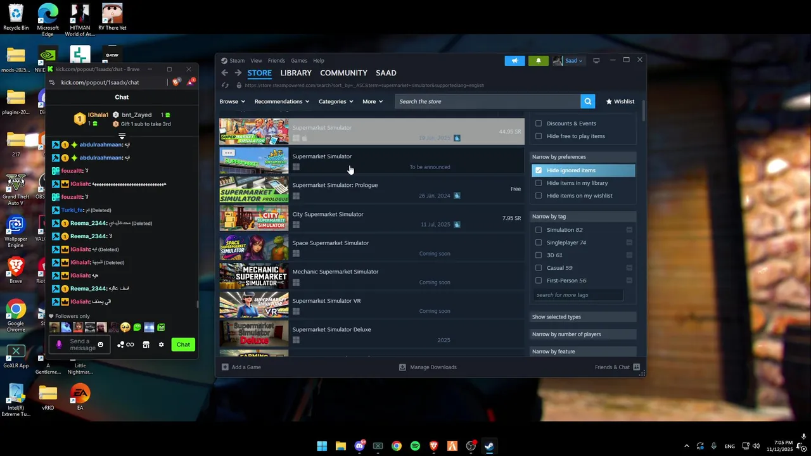Switch to the COMMUNITY tab

coord(343,73)
